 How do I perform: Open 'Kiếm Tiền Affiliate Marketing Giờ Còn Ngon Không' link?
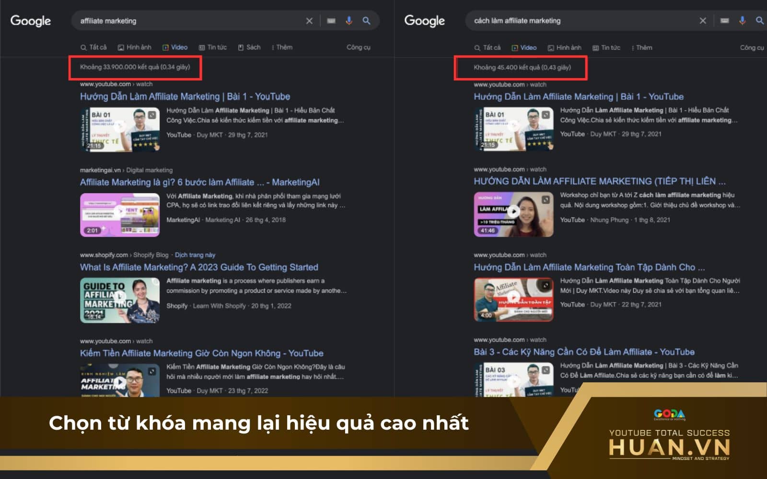coord(202,353)
